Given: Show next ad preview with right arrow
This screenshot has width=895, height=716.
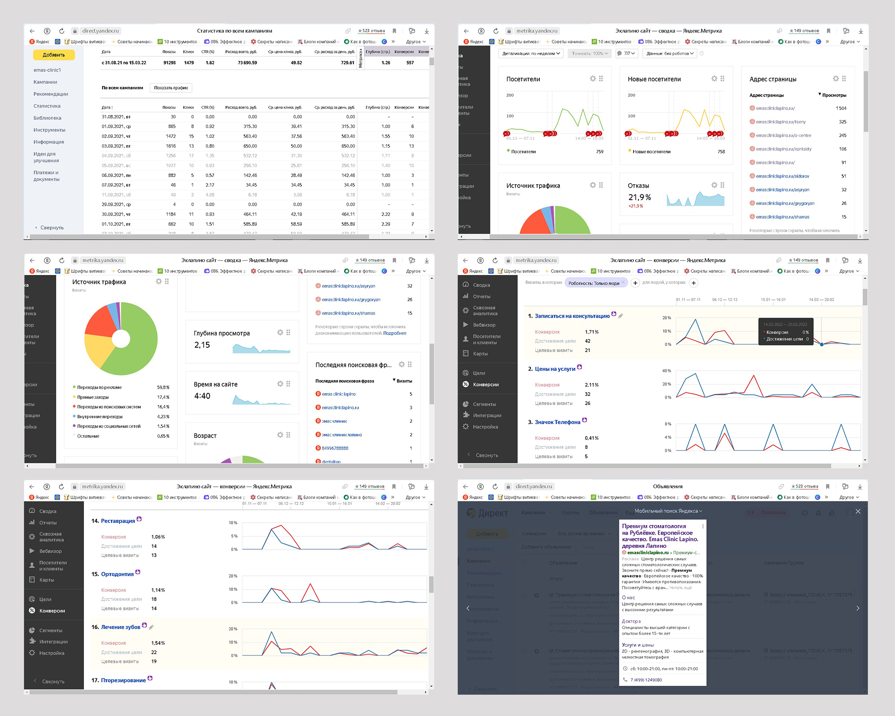Looking at the screenshot, I should click(858, 608).
